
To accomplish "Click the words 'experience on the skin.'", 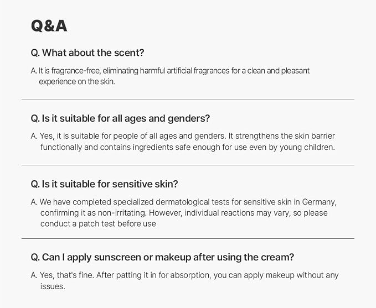I will point(77,82).
